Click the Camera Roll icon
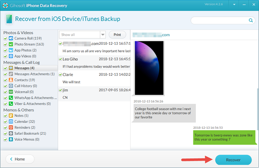 [11, 38]
